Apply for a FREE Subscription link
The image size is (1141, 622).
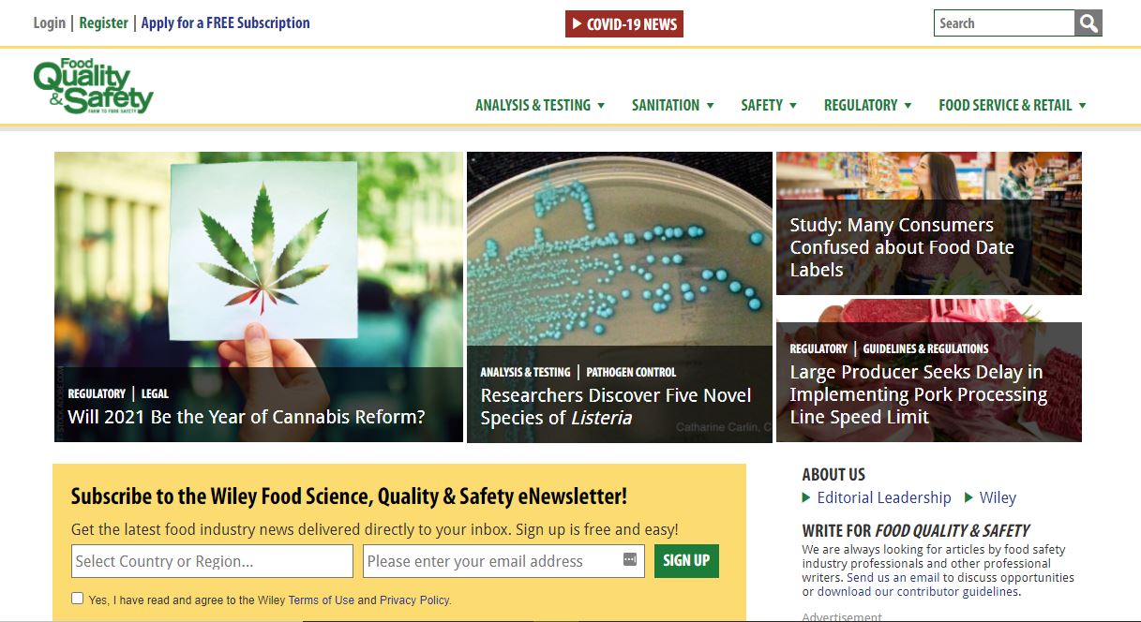pyautogui.click(x=225, y=22)
